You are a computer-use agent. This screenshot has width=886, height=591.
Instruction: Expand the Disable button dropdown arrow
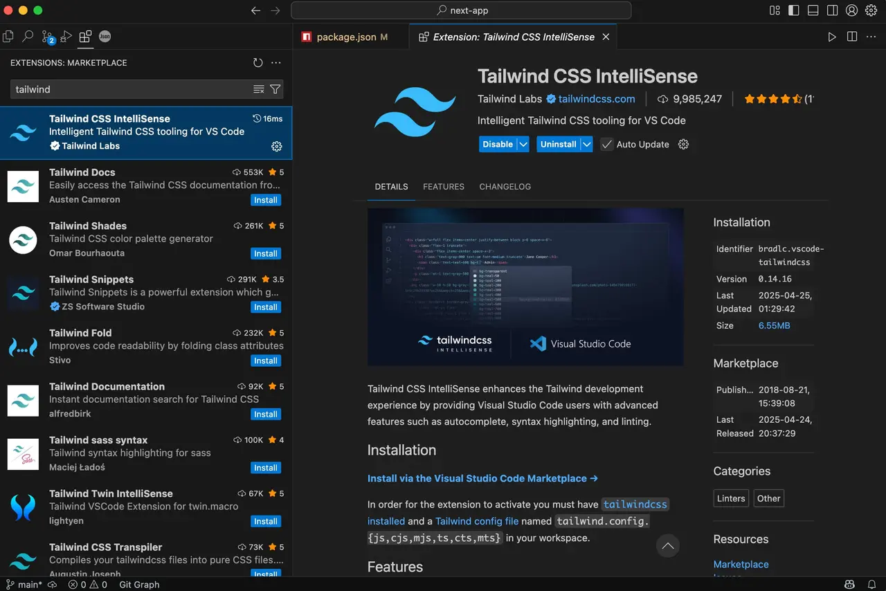pos(523,144)
